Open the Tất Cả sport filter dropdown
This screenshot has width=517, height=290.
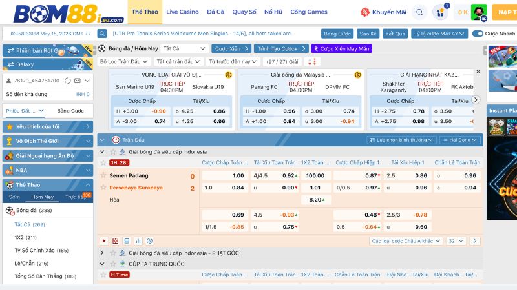click(184, 49)
